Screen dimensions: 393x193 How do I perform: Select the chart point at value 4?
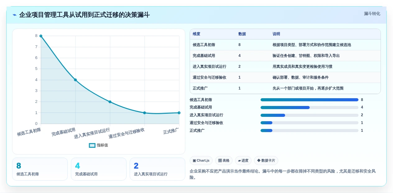[x=75, y=80]
